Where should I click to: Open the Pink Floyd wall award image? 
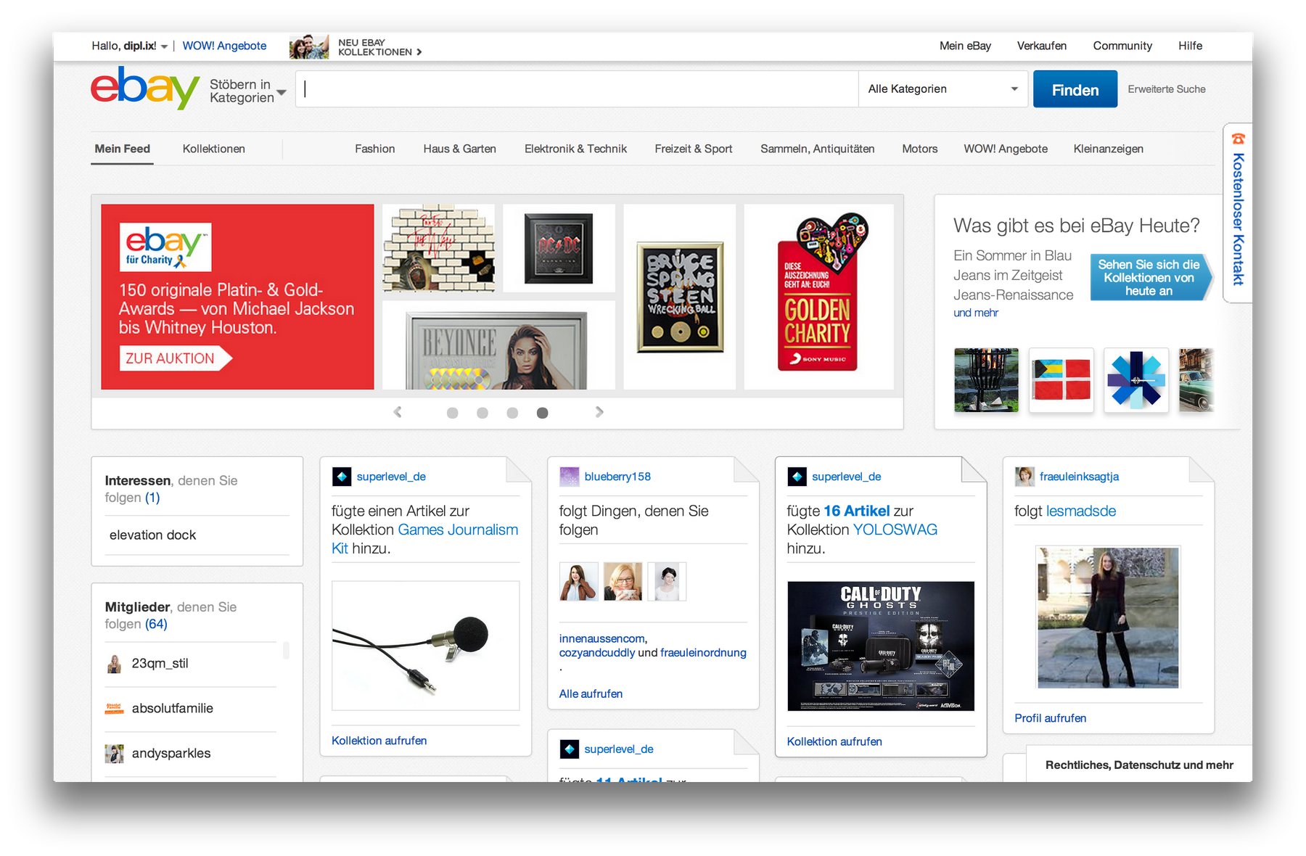439,248
